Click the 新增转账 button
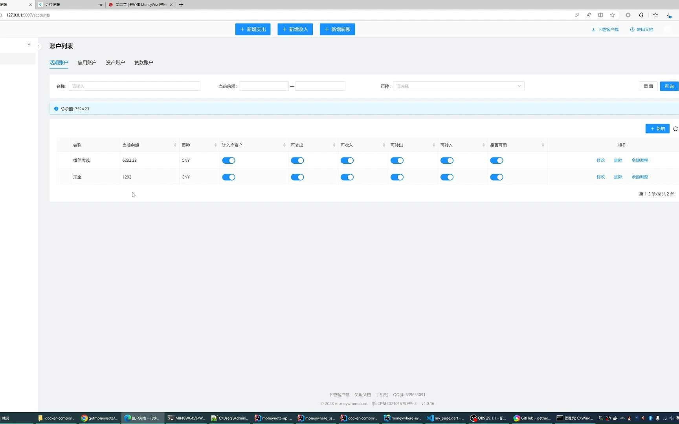This screenshot has height=424, width=679. pos(338,29)
